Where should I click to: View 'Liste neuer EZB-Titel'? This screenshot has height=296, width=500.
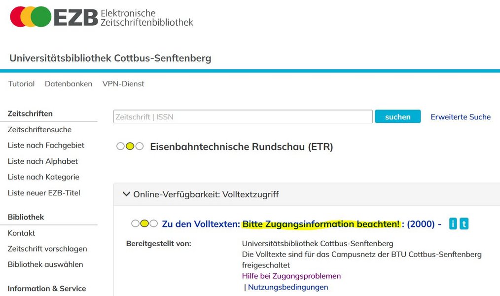(x=44, y=193)
